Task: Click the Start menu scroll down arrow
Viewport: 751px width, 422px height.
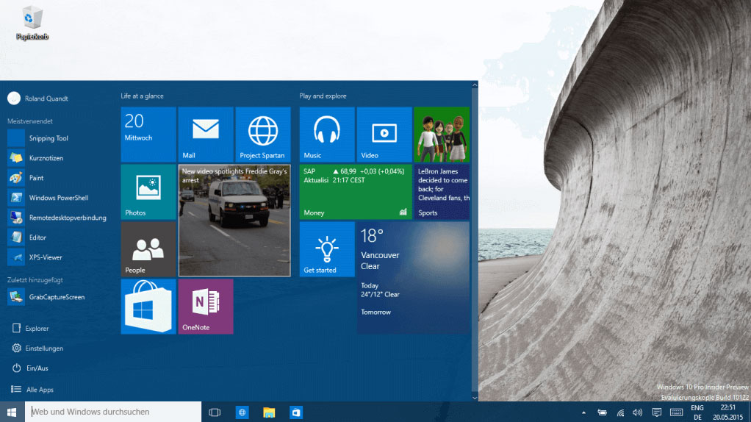Action: click(x=475, y=398)
